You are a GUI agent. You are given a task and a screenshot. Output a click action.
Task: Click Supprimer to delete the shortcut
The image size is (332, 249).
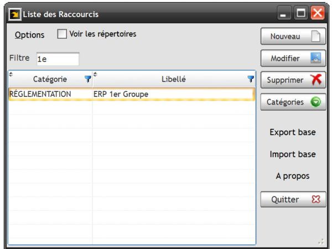[x=293, y=80]
